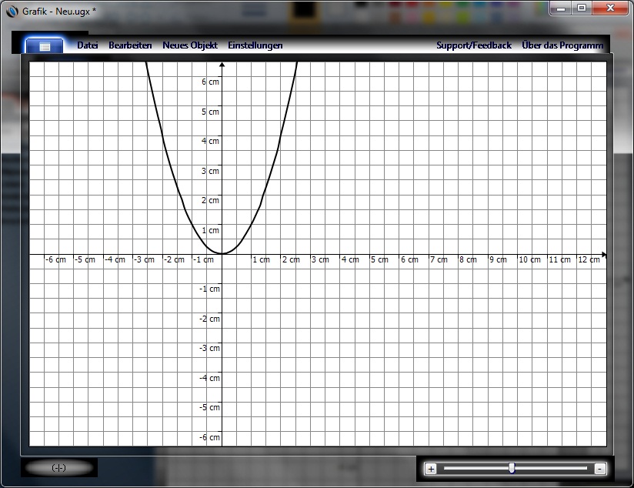
Task: Open the Bearbeiten menu
Action: pyautogui.click(x=130, y=45)
